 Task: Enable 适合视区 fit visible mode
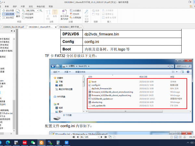[x=8, y=18]
